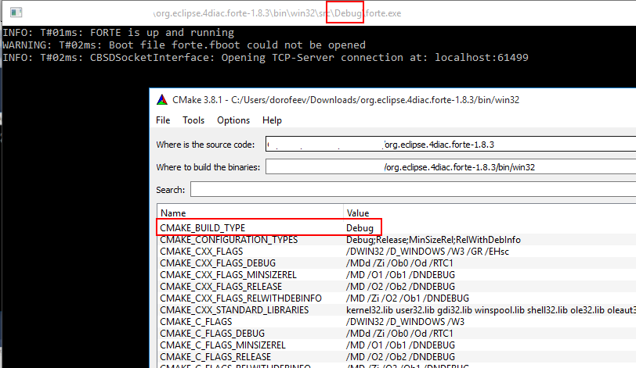Click the CMAKE_CXX_FLAGS_MINSIZEREL value cell
Image resolution: width=636 pixels, height=368 pixels.
point(400,275)
